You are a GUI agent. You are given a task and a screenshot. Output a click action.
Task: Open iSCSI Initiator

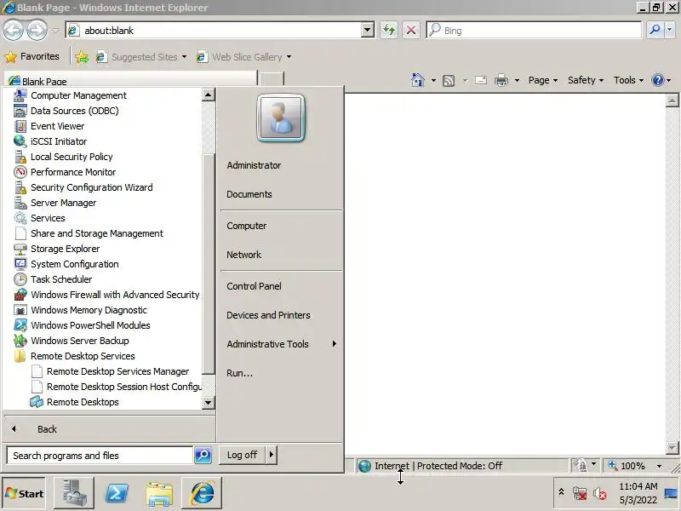click(50, 141)
